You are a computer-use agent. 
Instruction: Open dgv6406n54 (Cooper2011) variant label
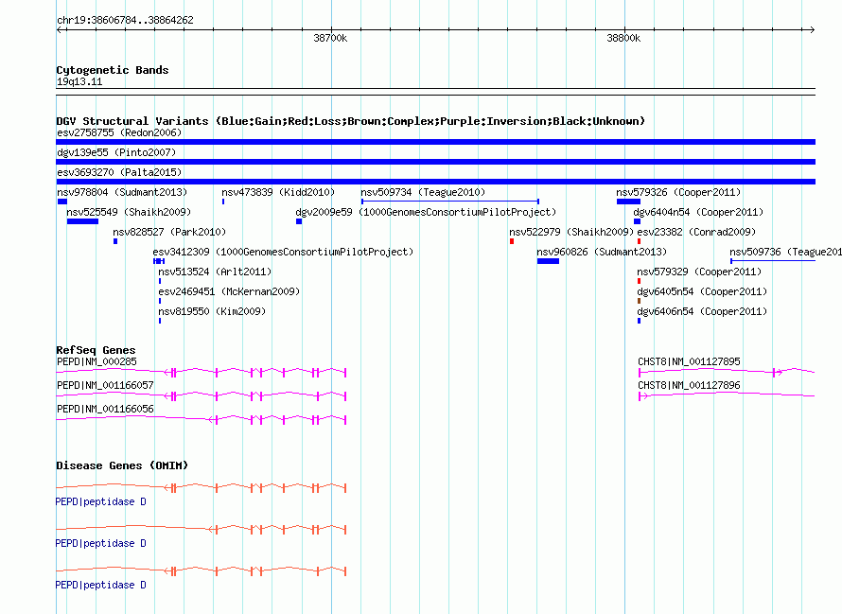pyautogui.click(x=702, y=311)
